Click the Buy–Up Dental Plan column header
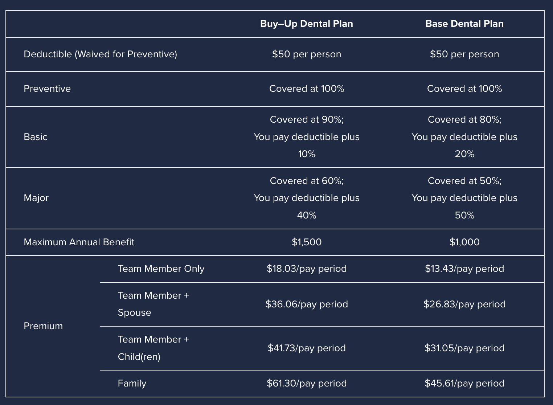The height and width of the screenshot is (405, 553). click(307, 24)
